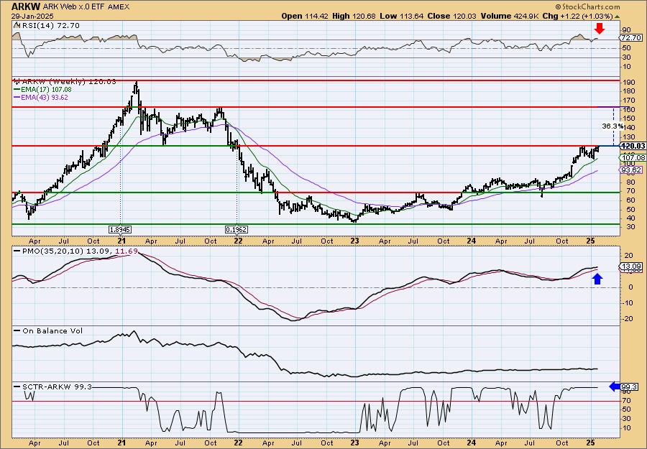Click the Low 113.64 value

click(x=402, y=16)
